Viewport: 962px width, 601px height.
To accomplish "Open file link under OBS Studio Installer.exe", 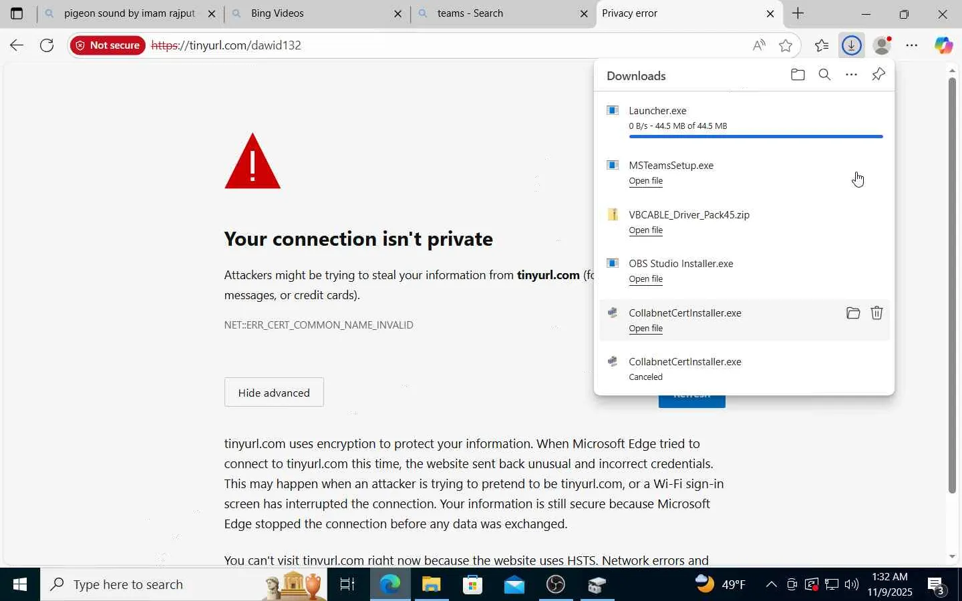I will click(646, 279).
